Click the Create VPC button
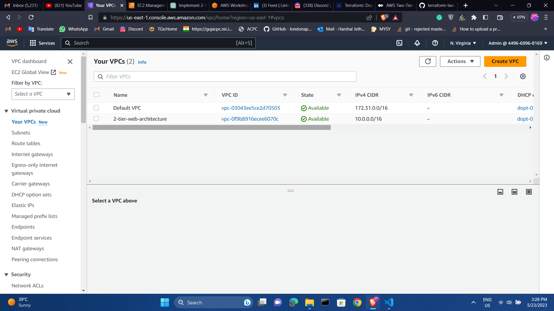 [505, 61]
